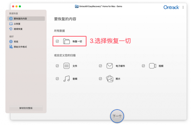Click the Ontrack logo
The image size is (191, 125).
[171, 7]
